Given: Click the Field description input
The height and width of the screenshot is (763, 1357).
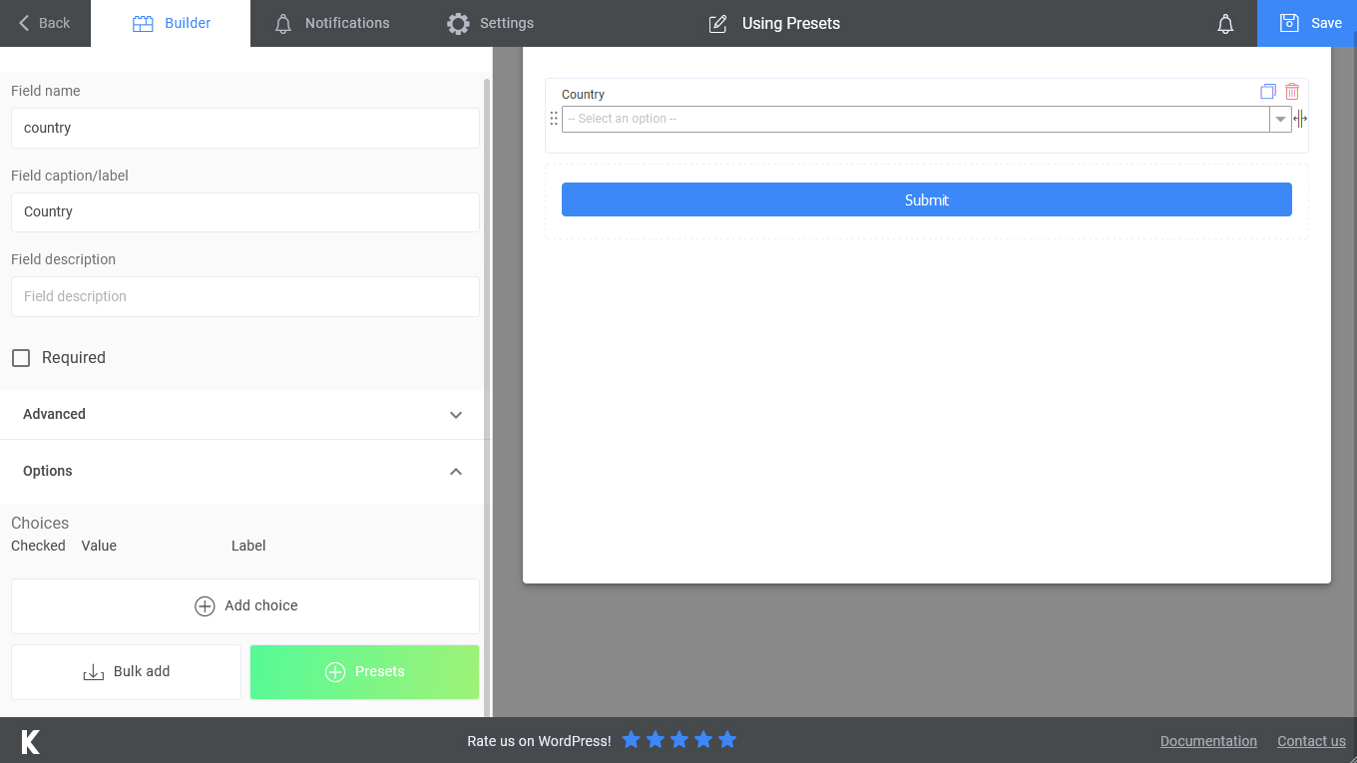Looking at the screenshot, I should click(x=245, y=296).
